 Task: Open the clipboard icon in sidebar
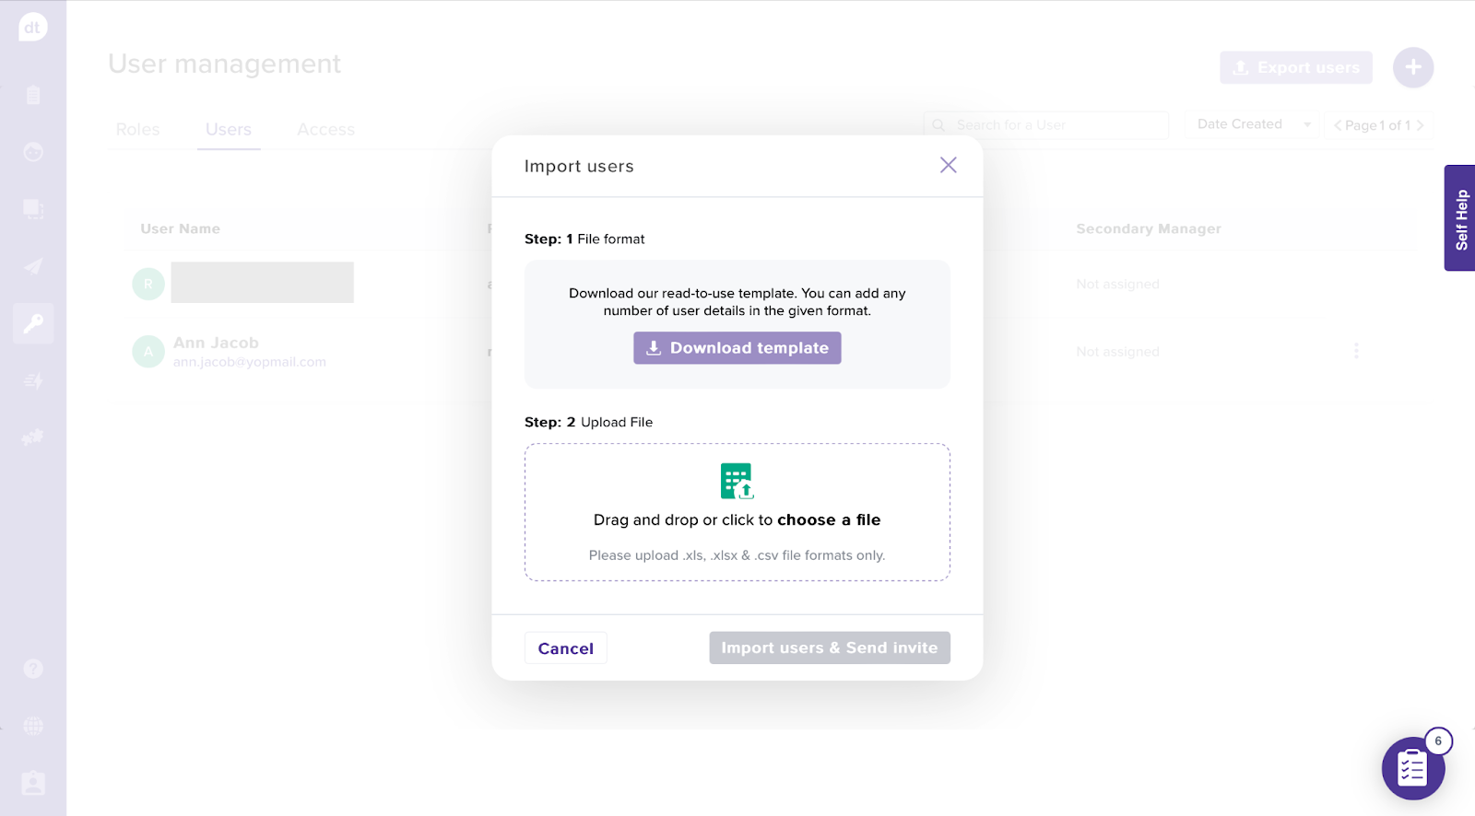[x=33, y=95]
